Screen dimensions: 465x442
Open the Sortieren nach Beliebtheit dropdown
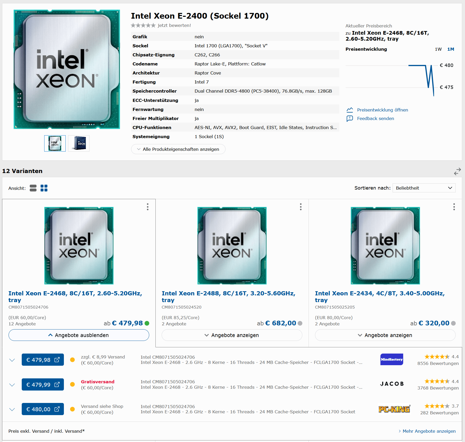pos(424,188)
